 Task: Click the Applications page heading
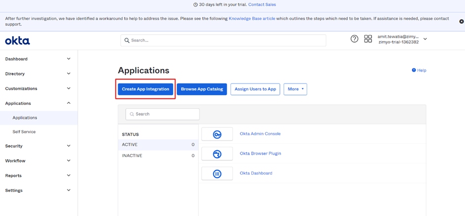(143, 71)
